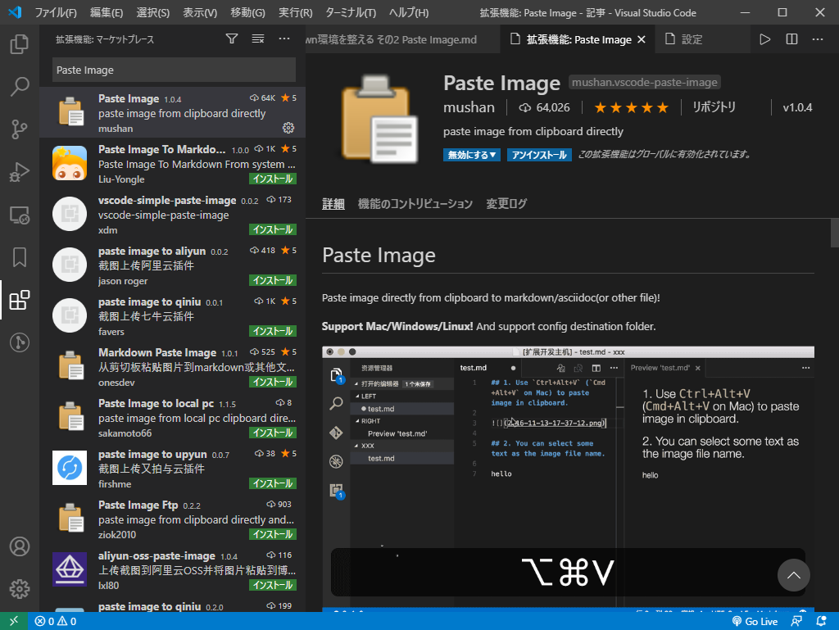This screenshot has width=839, height=630.
Task: Open Run and Debug view
Action: (20, 172)
